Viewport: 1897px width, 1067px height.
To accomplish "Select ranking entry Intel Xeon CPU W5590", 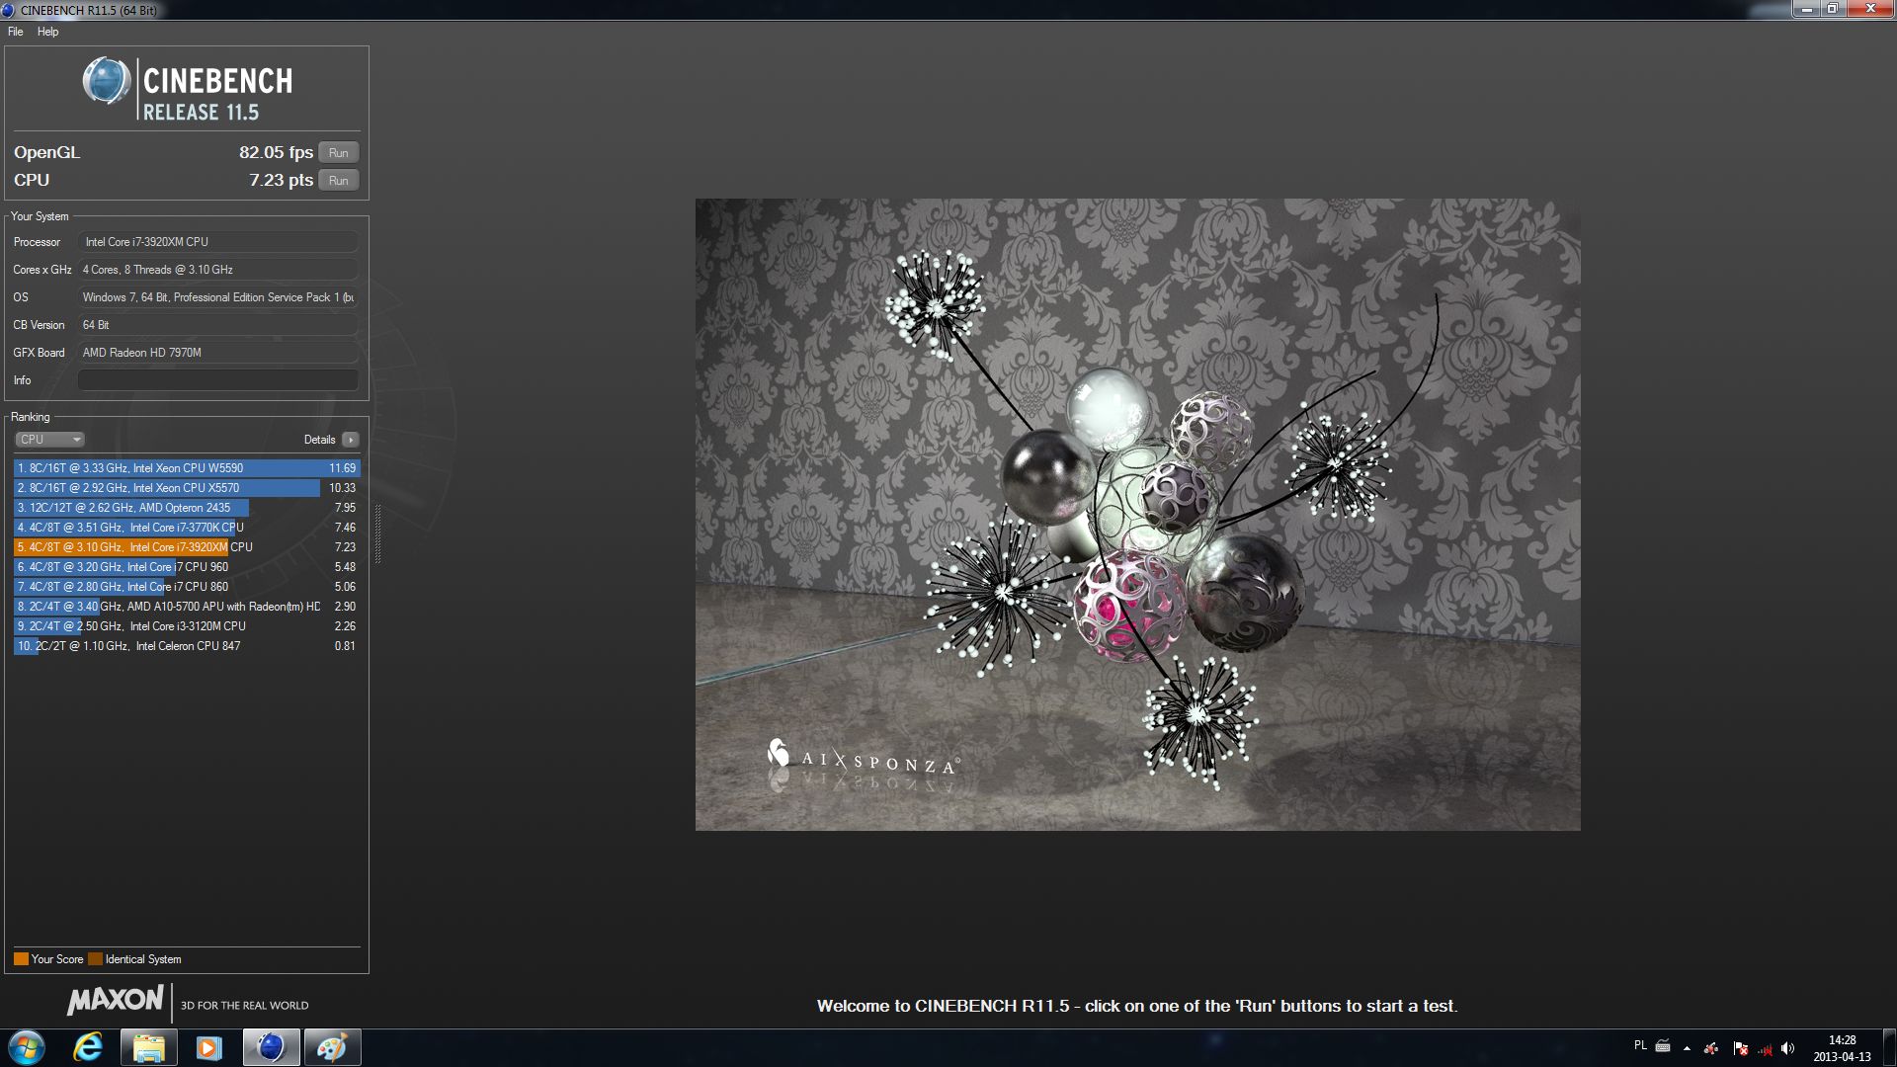I will (x=187, y=468).
